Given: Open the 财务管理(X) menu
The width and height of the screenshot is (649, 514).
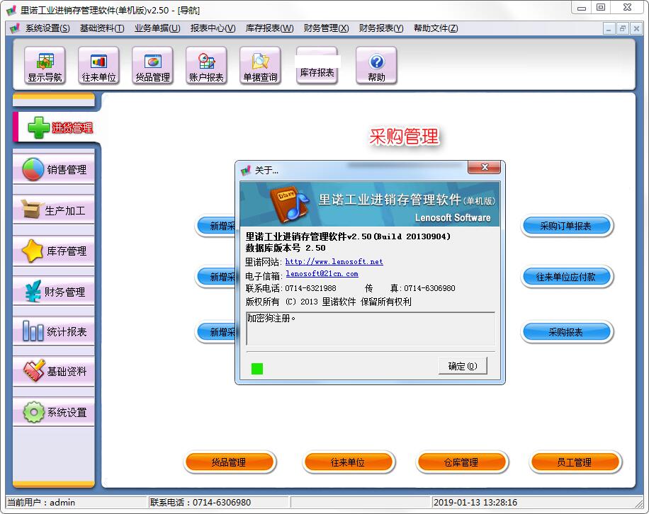Looking at the screenshot, I should 326,28.
